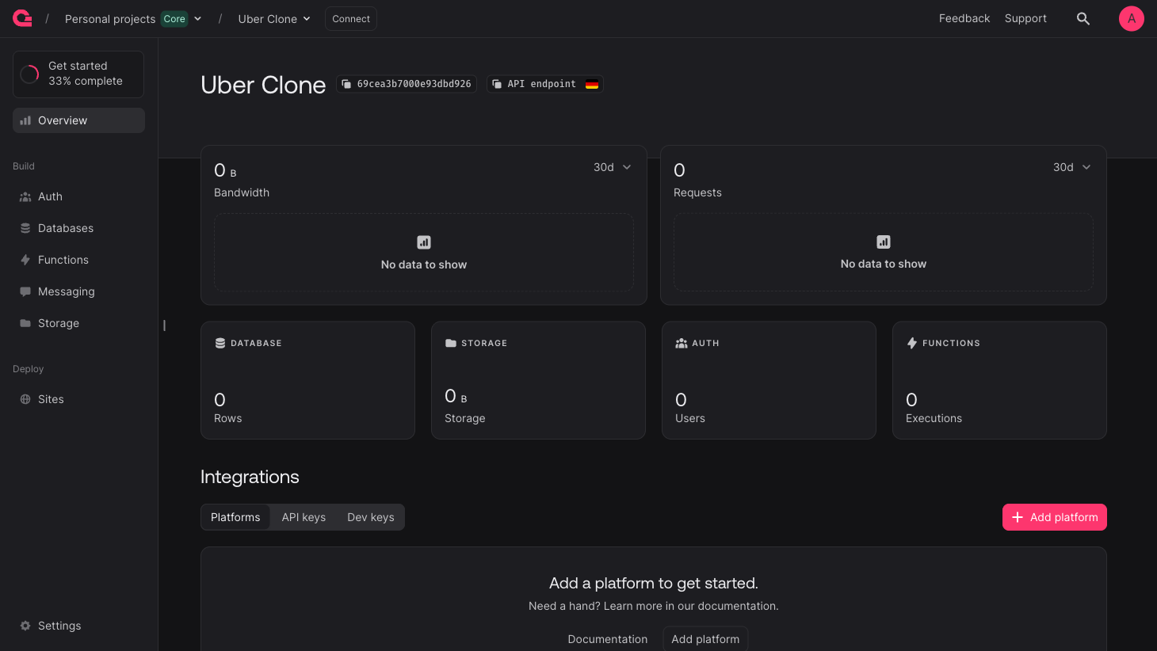Click the Appwrite logo icon

[x=22, y=18]
